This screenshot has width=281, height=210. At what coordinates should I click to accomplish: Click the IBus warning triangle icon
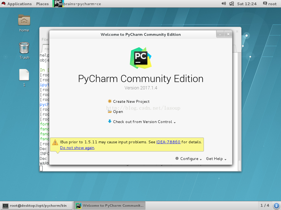click(x=55, y=142)
